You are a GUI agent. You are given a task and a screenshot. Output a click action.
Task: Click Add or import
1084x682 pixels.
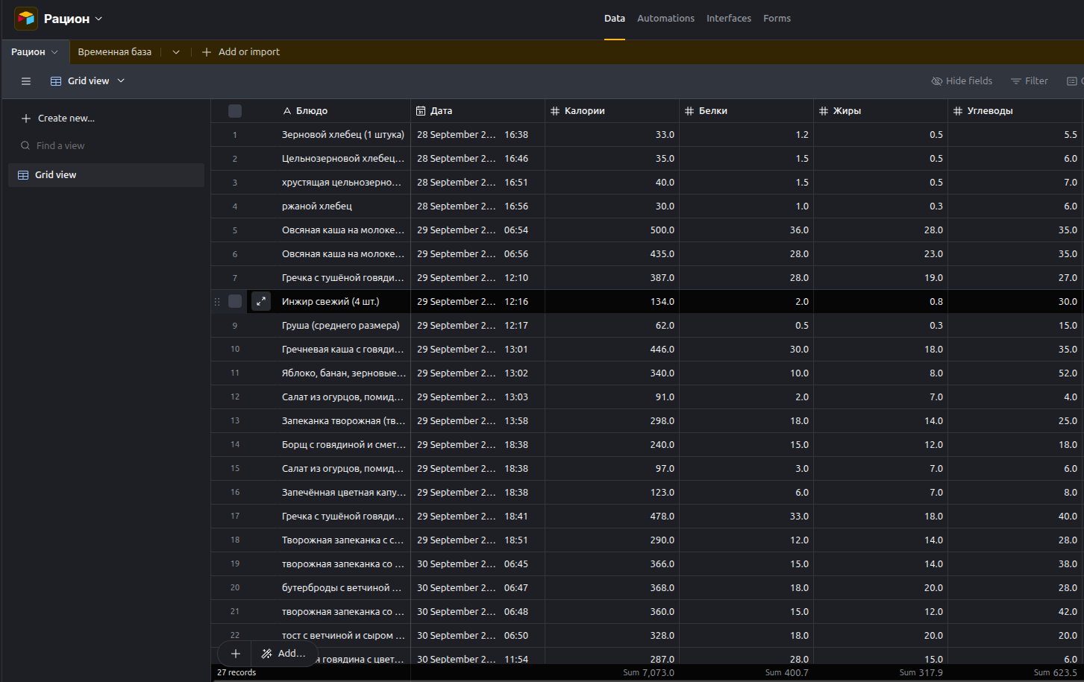click(241, 52)
